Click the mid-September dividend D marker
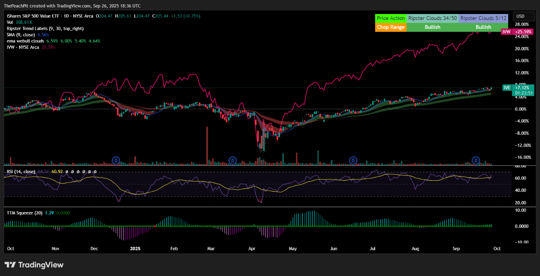 pos(476,161)
